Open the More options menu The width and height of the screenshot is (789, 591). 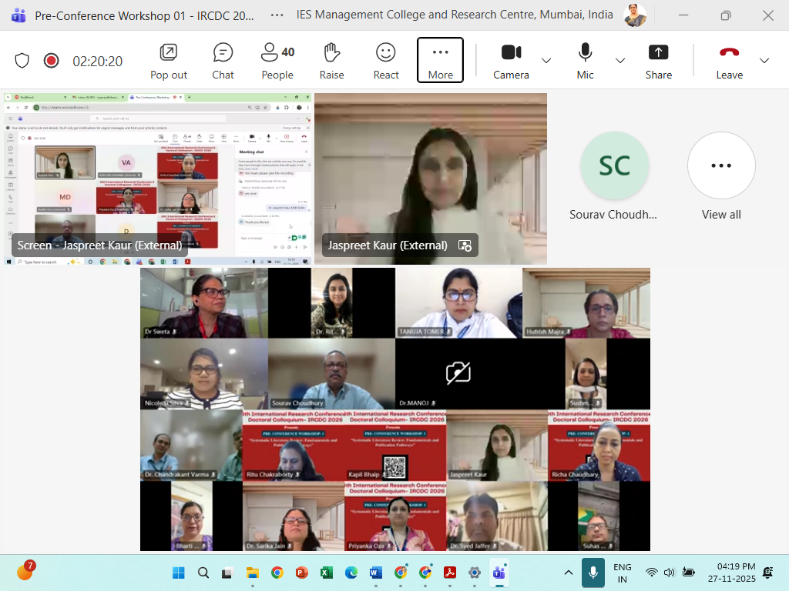point(440,60)
